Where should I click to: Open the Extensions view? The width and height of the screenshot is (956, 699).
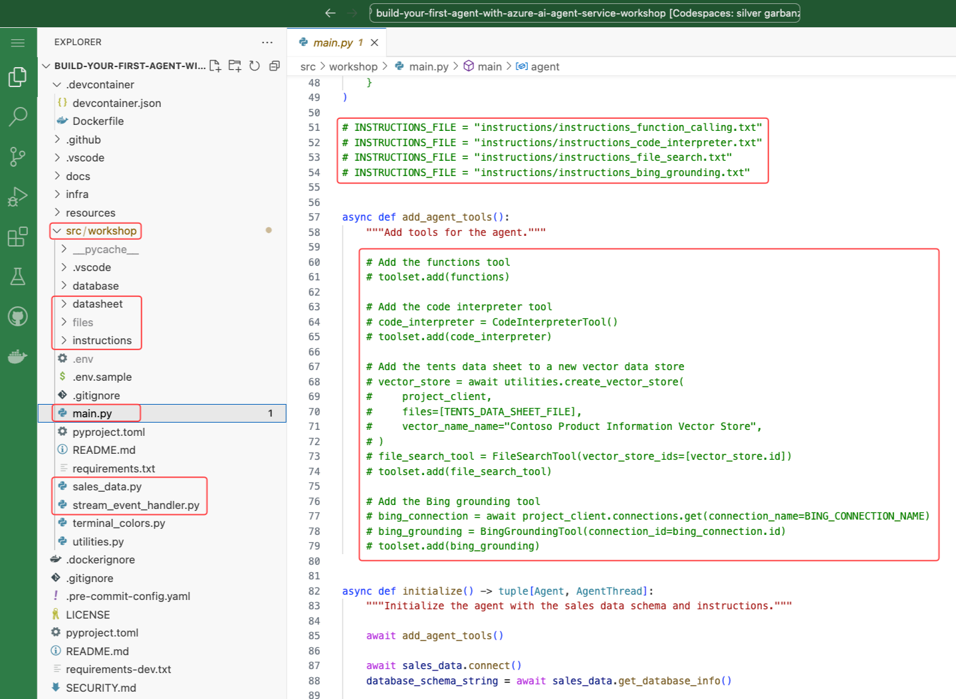tap(18, 237)
